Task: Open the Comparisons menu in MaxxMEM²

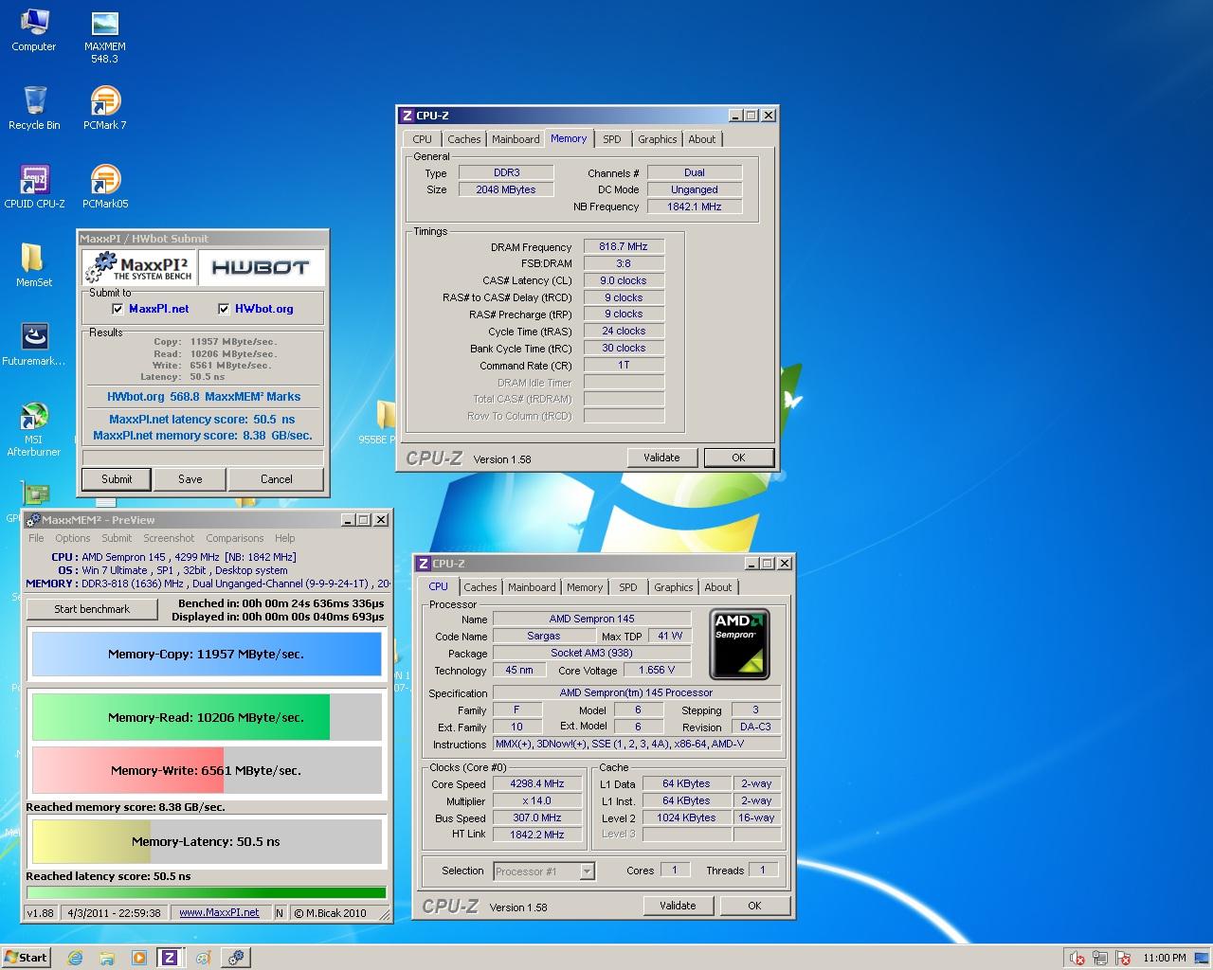Action: point(235,538)
